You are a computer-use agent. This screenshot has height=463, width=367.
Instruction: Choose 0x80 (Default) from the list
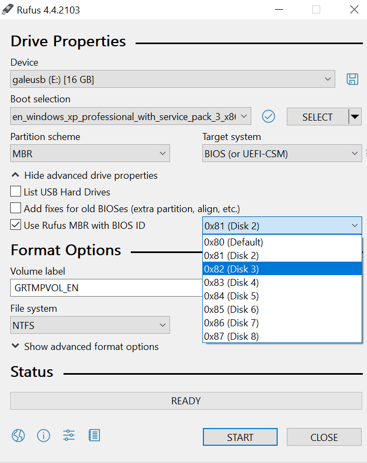click(x=282, y=242)
